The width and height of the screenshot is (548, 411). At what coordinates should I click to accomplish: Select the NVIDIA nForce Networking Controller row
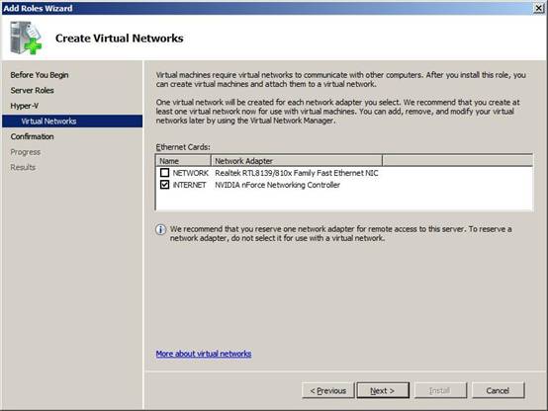(344, 185)
